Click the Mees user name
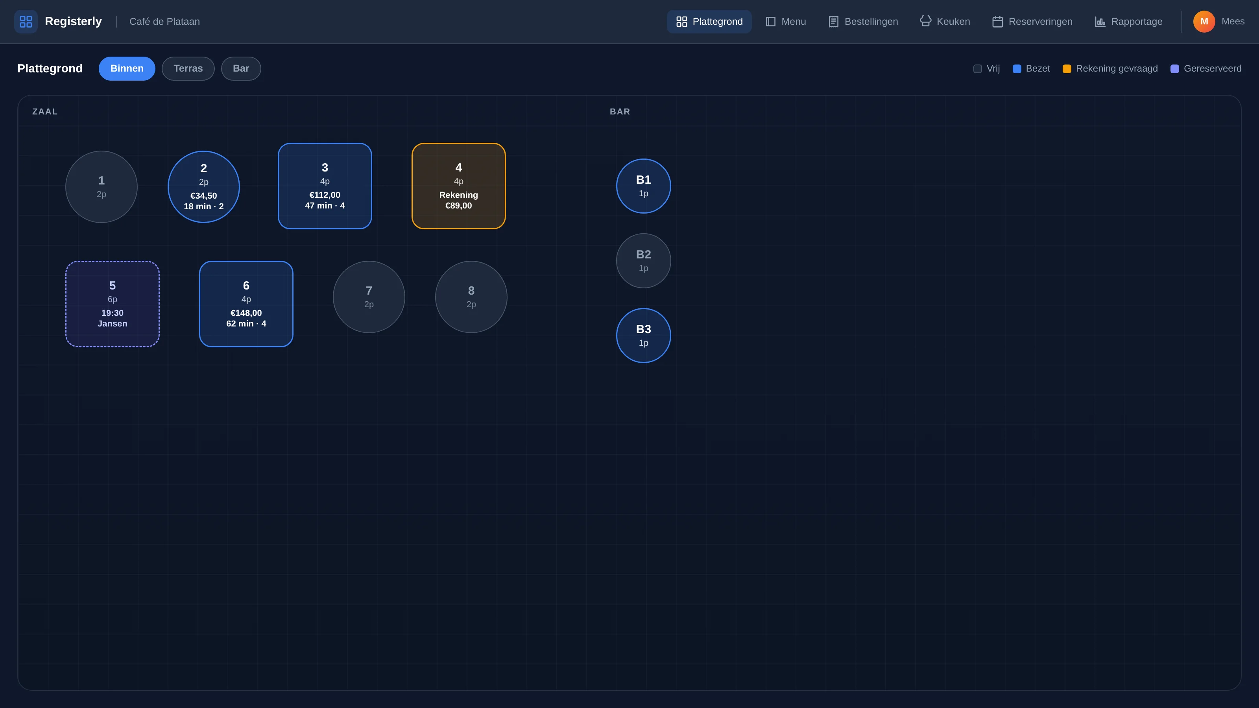The height and width of the screenshot is (708, 1259). (x=1233, y=22)
